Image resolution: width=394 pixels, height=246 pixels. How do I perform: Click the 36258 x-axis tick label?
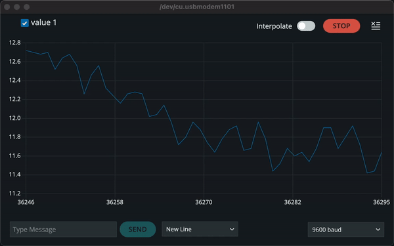coord(115,202)
